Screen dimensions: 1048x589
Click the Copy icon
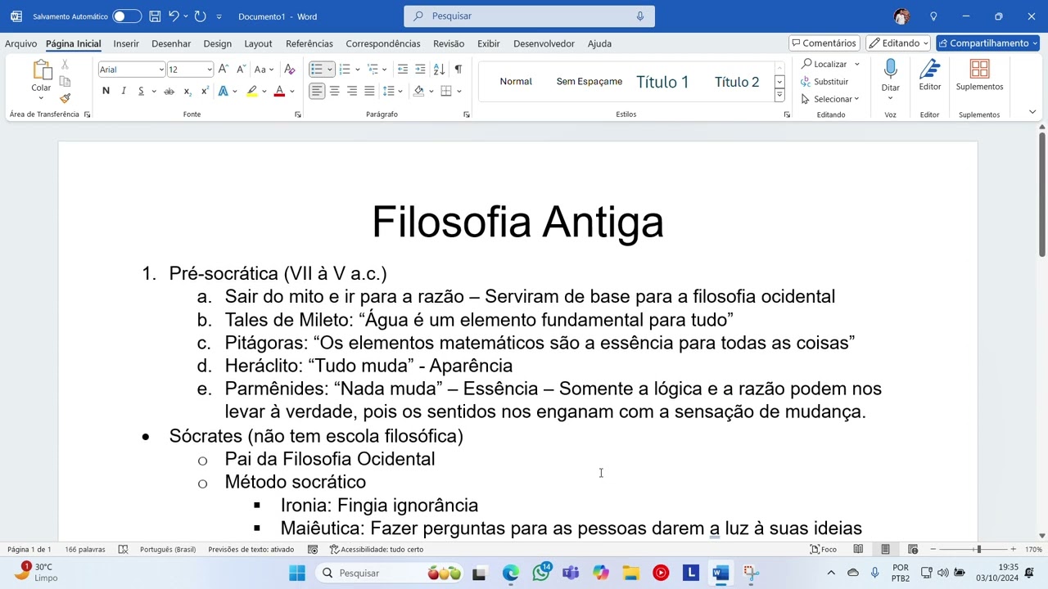[x=65, y=81]
